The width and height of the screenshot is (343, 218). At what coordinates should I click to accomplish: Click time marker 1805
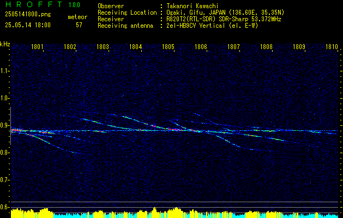click(x=168, y=47)
